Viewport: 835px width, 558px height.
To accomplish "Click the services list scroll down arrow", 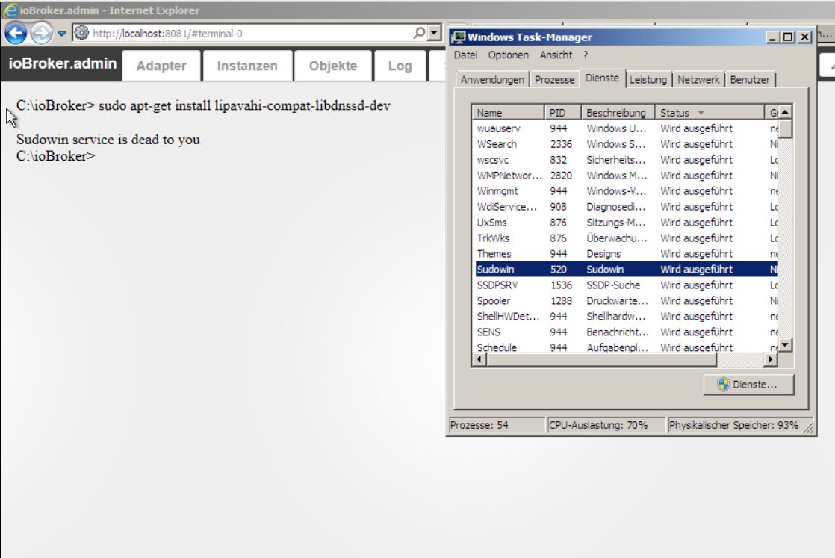I will 785,345.
